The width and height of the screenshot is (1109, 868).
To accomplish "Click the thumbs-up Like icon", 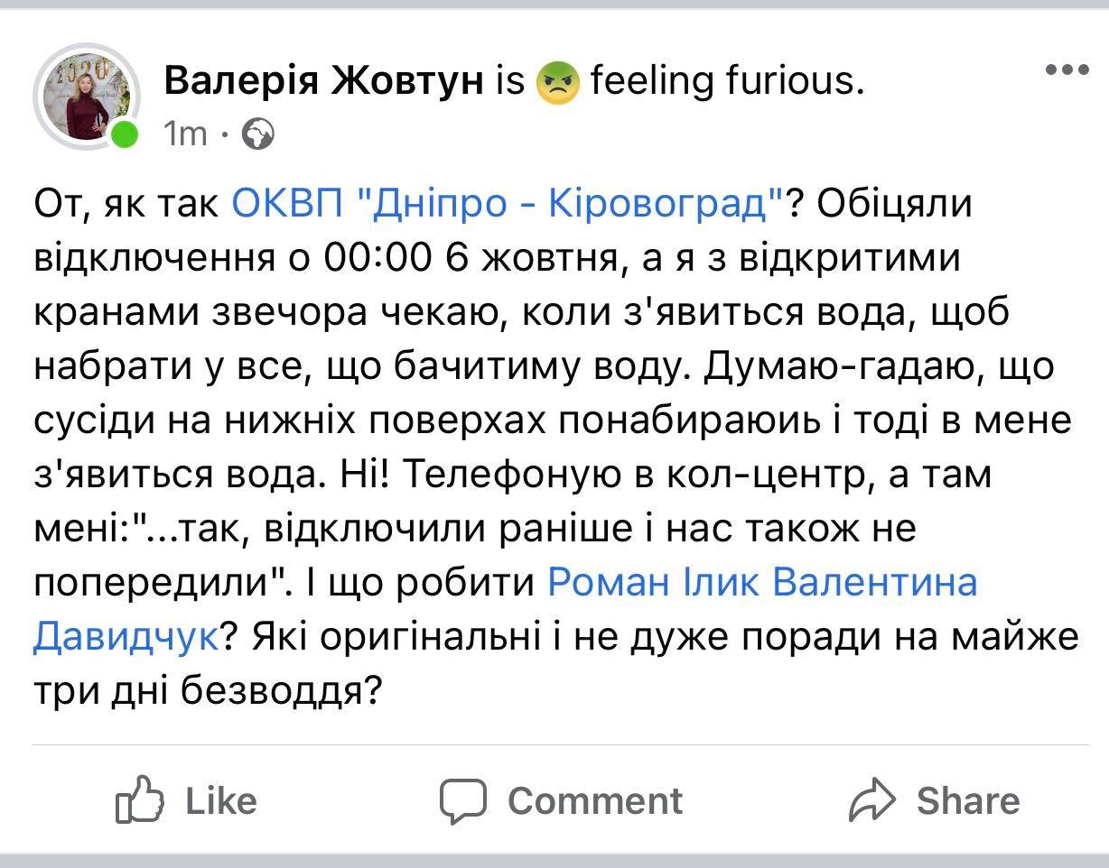I will (140, 799).
